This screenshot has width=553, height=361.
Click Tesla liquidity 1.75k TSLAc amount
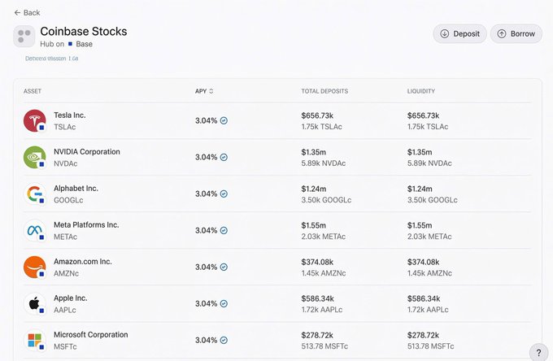click(428, 127)
